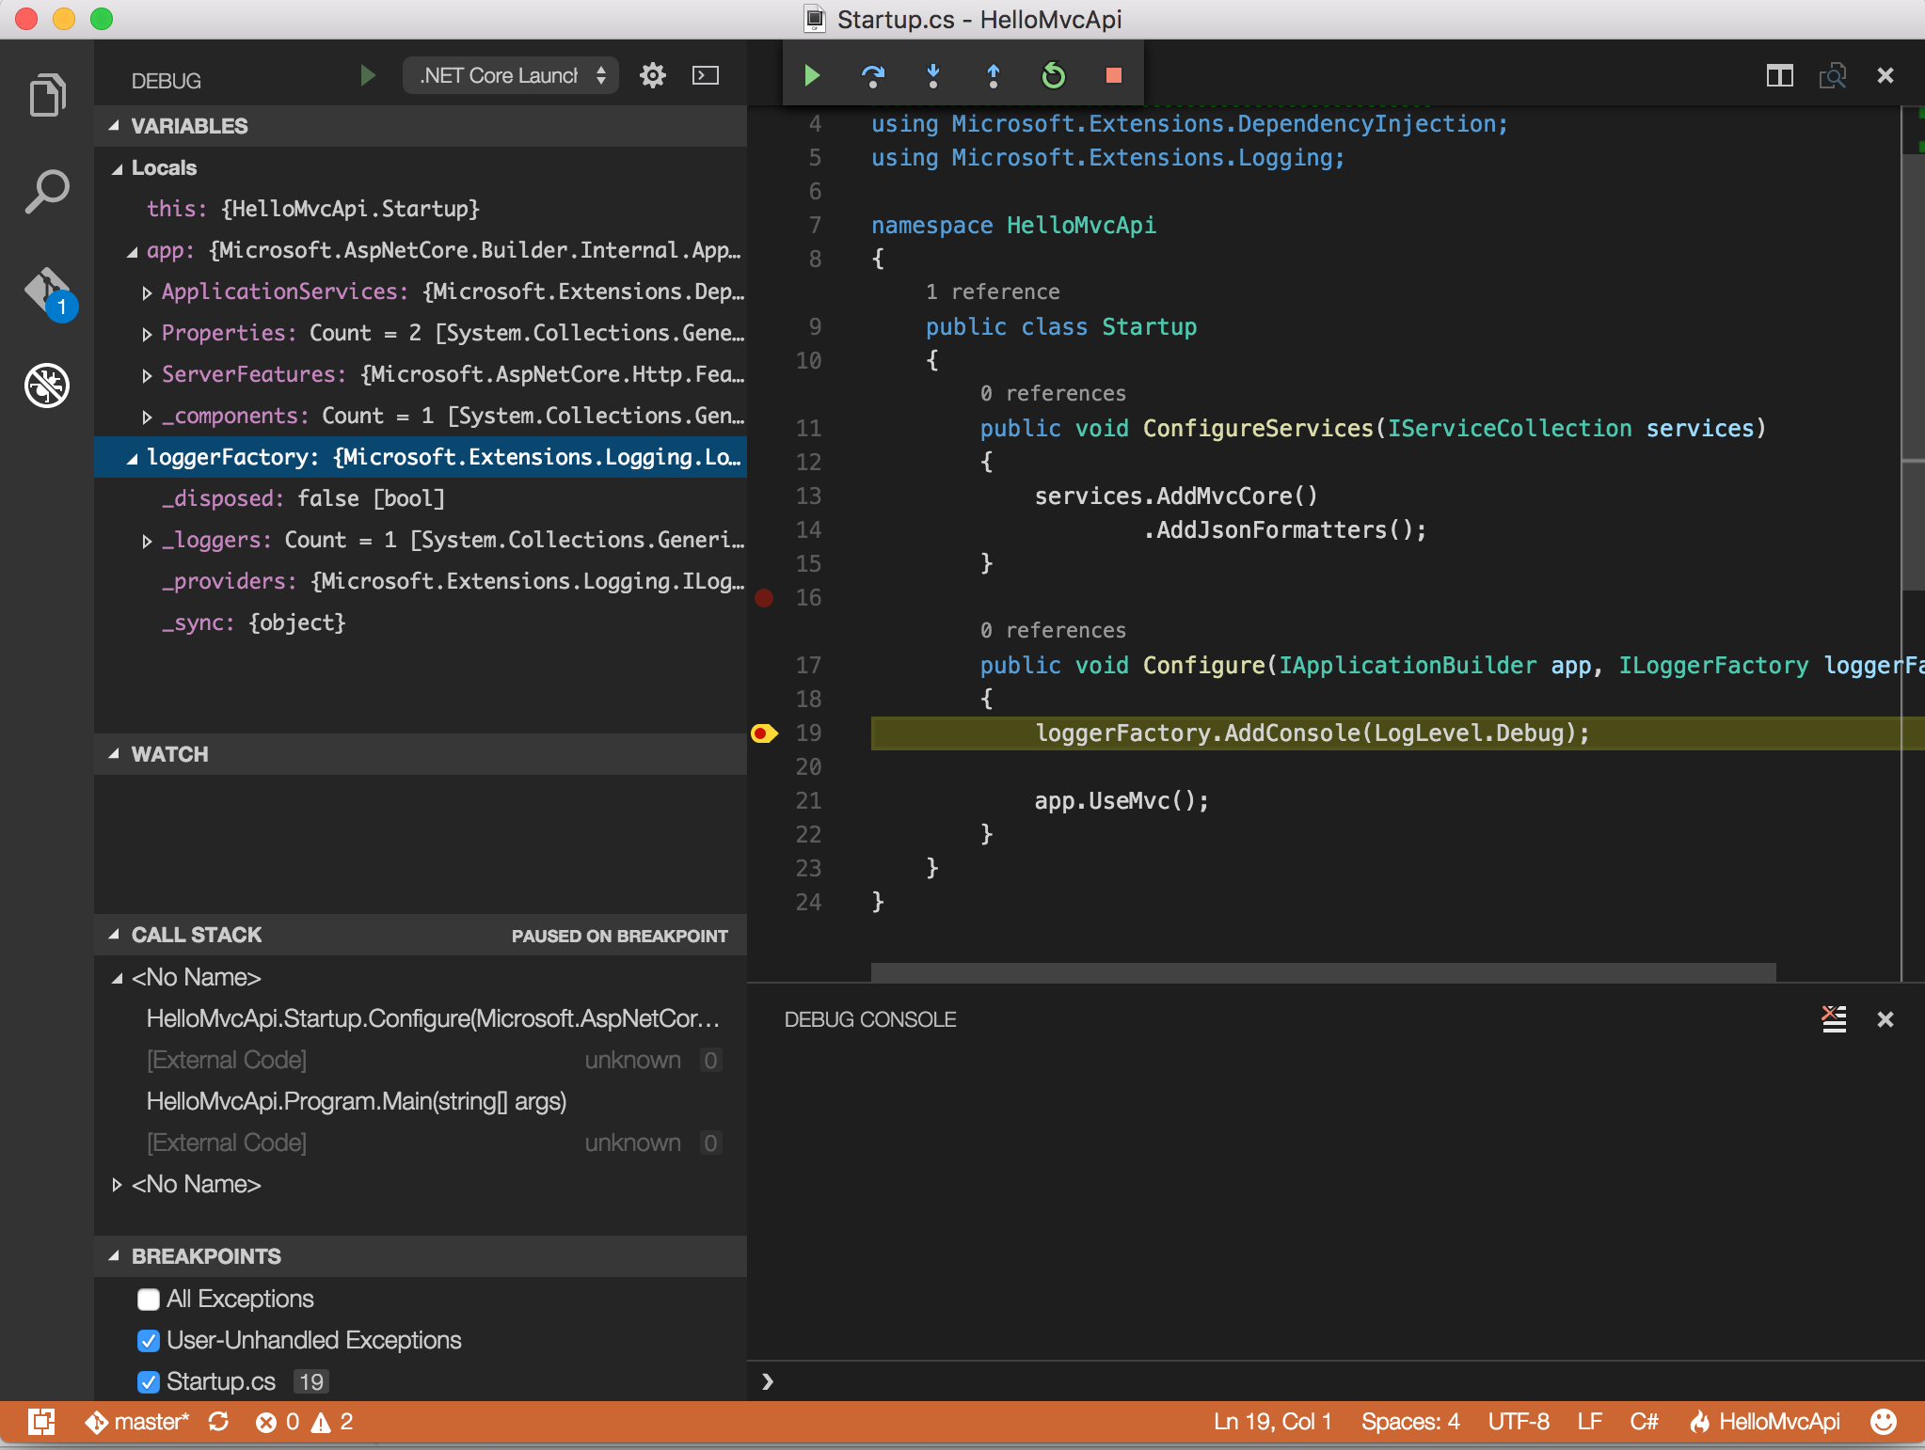Screen dimensions: 1925x1450
Task: Open the .NET Core Launch configuration dropdown
Action: click(509, 75)
